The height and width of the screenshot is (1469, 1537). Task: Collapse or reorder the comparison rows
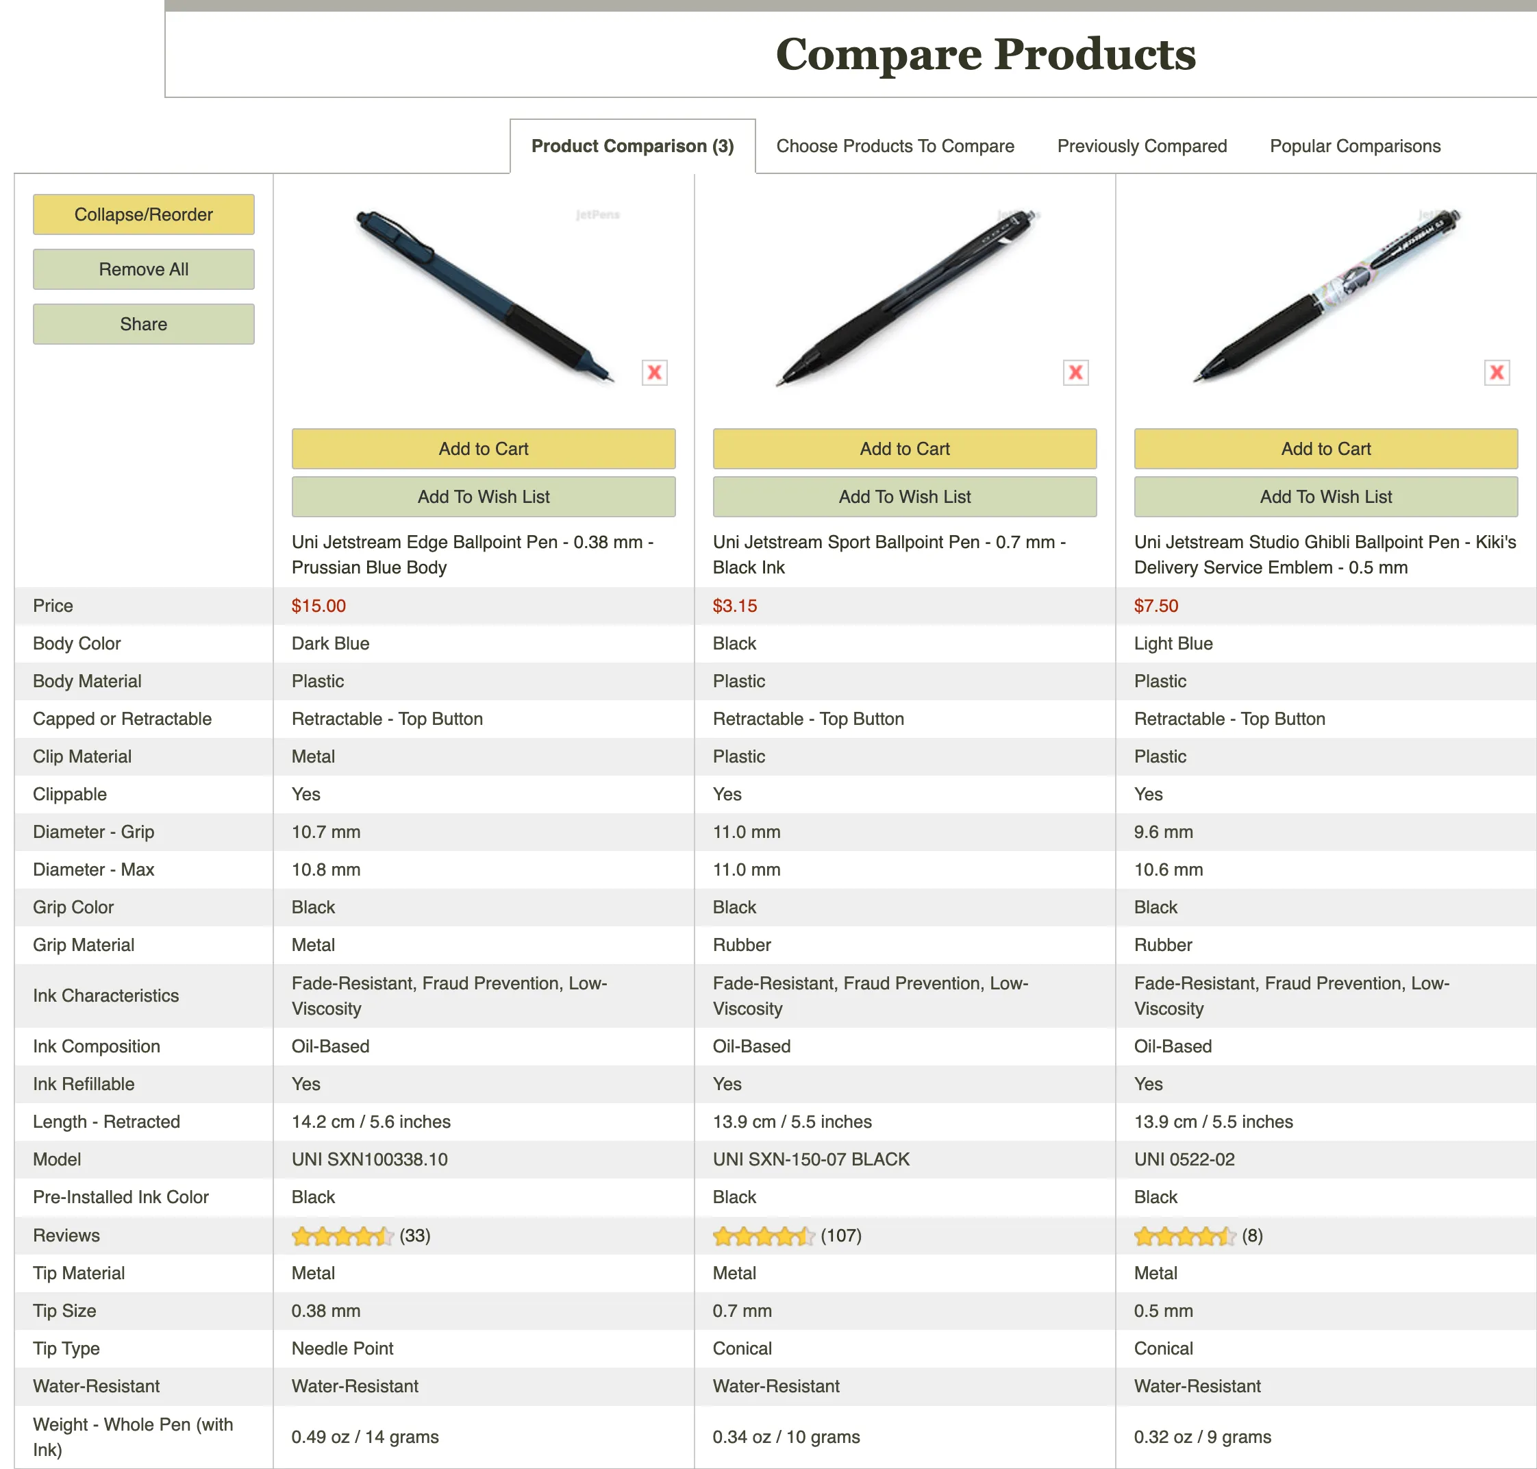coord(143,214)
